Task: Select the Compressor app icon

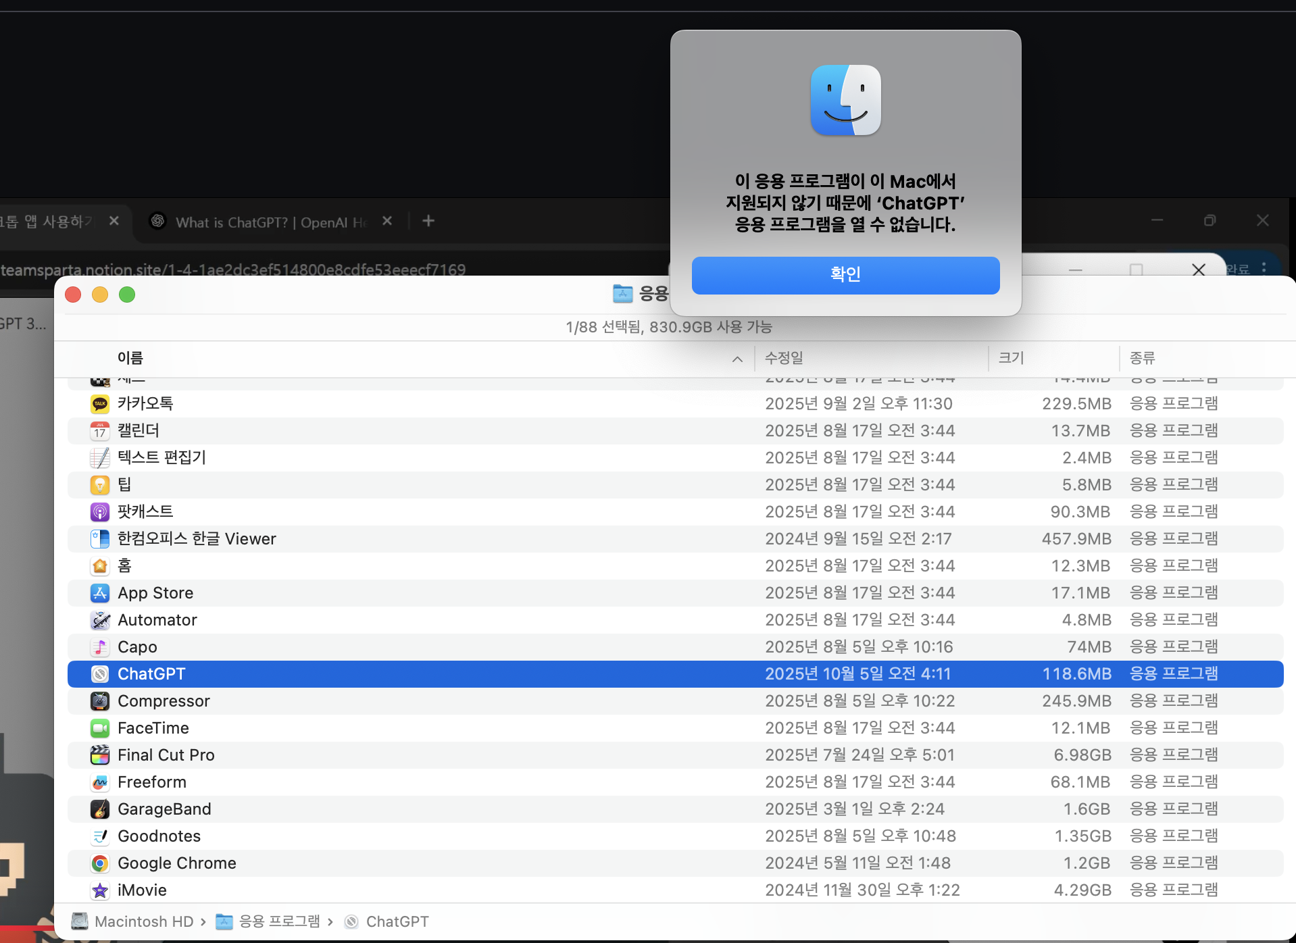Action: [x=100, y=701]
